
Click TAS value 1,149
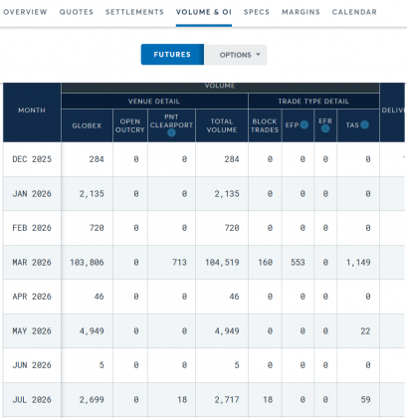click(358, 263)
